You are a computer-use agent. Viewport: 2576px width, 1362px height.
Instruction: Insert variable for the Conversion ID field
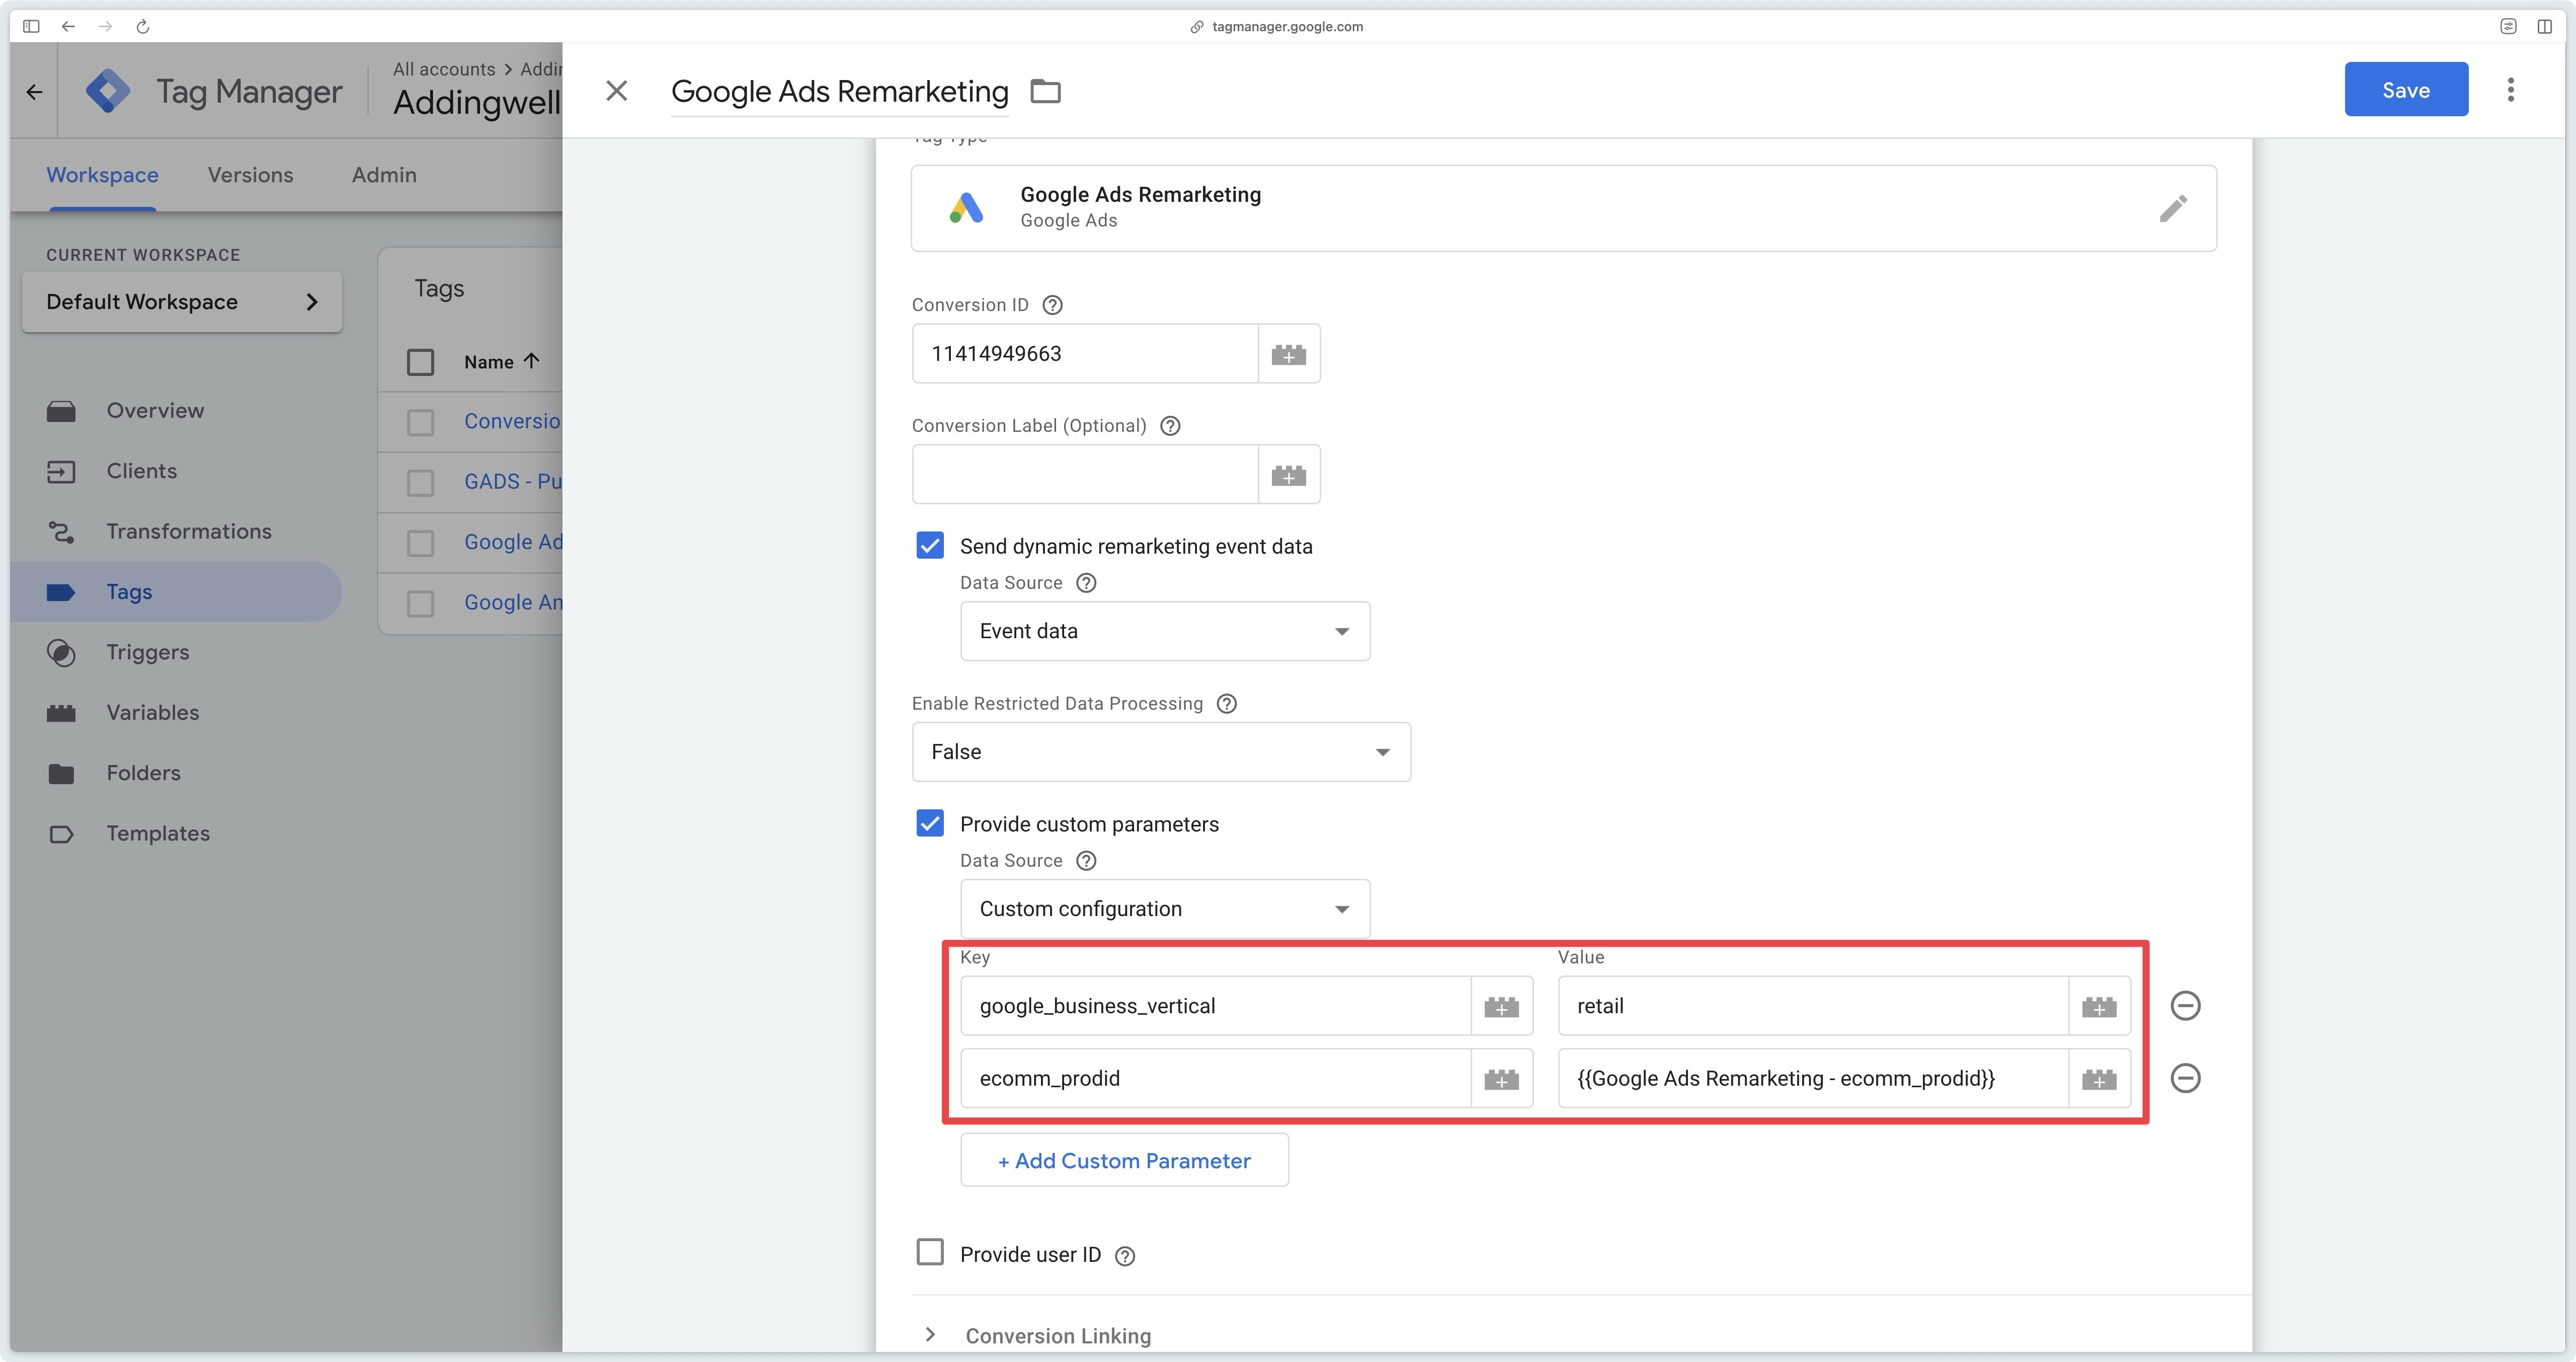click(1288, 353)
